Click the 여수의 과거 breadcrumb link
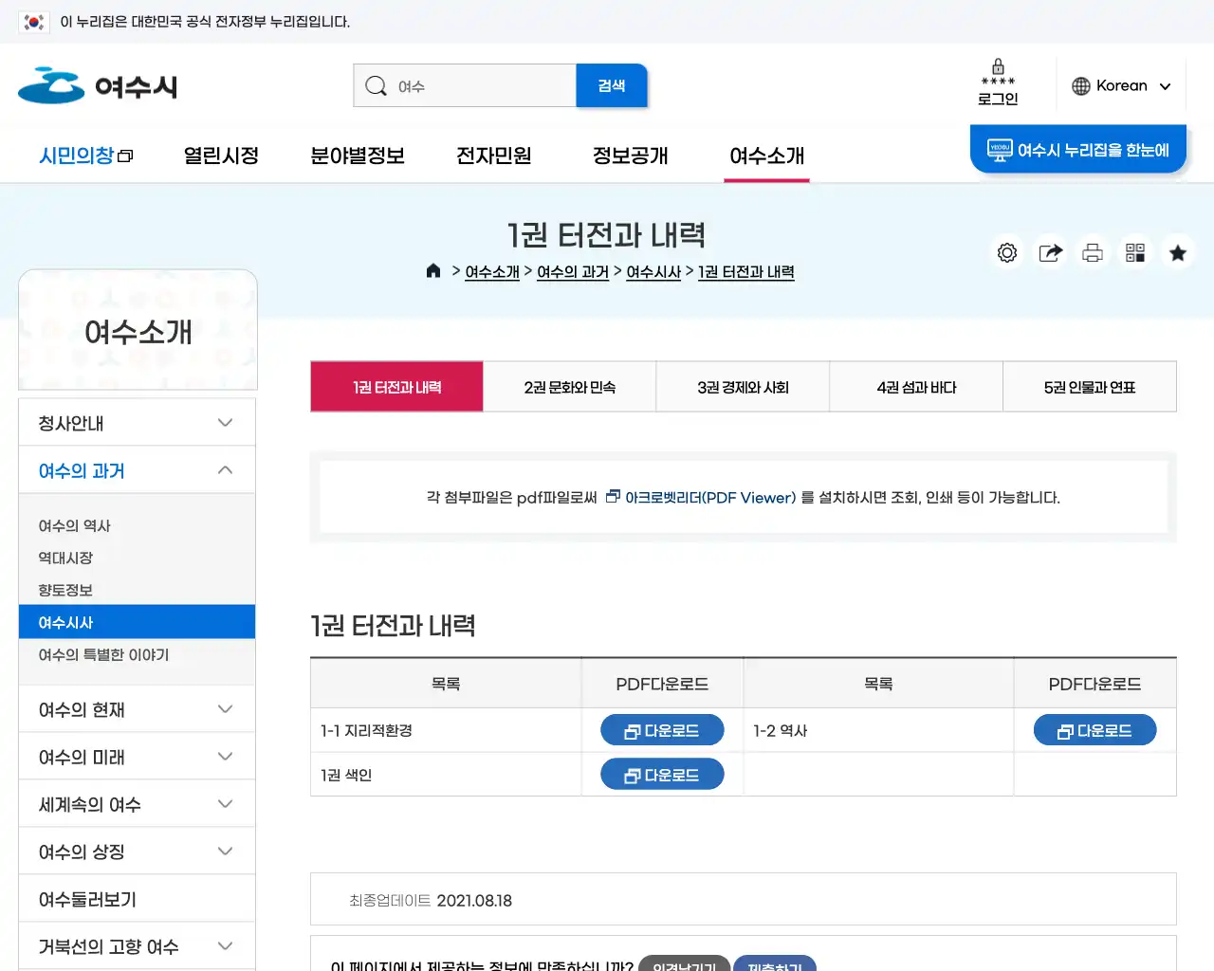 coord(573,272)
